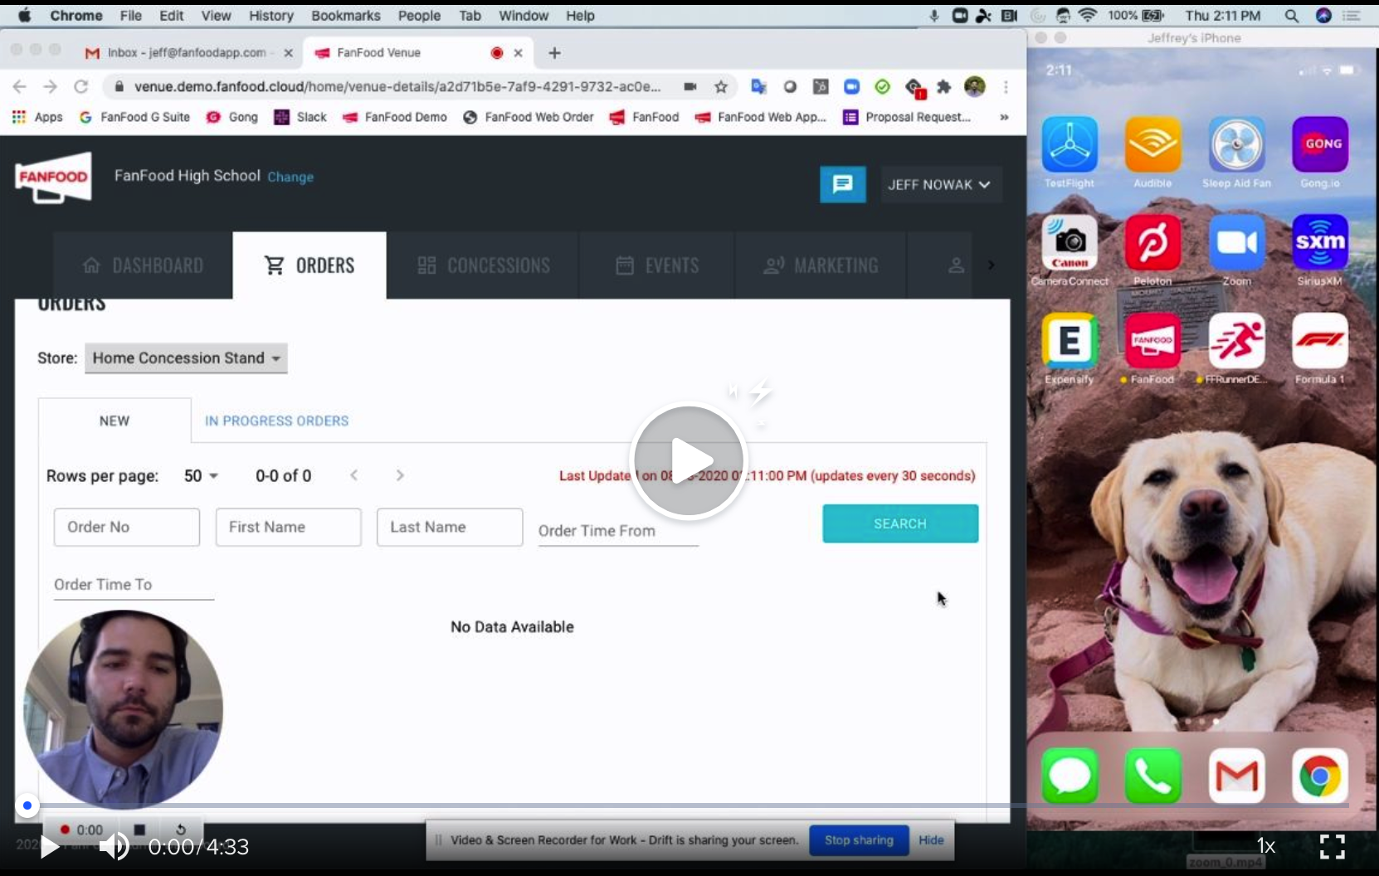Open rows per page 50 dropdown
Image resolution: width=1379 pixels, height=876 pixels.
201,476
